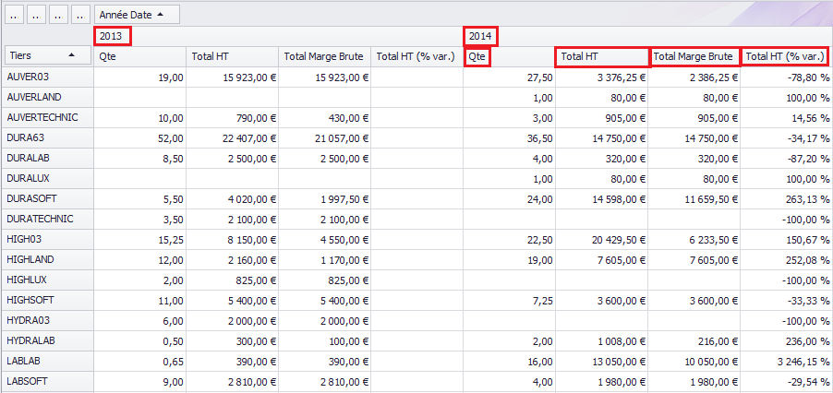The height and width of the screenshot is (393, 833).
Task: Click the 3 246,15 % variation cell
Action: (x=786, y=362)
